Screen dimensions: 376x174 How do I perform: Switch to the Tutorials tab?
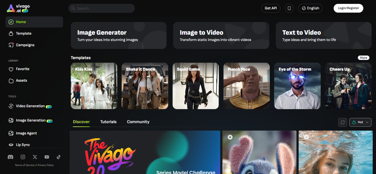click(108, 122)
